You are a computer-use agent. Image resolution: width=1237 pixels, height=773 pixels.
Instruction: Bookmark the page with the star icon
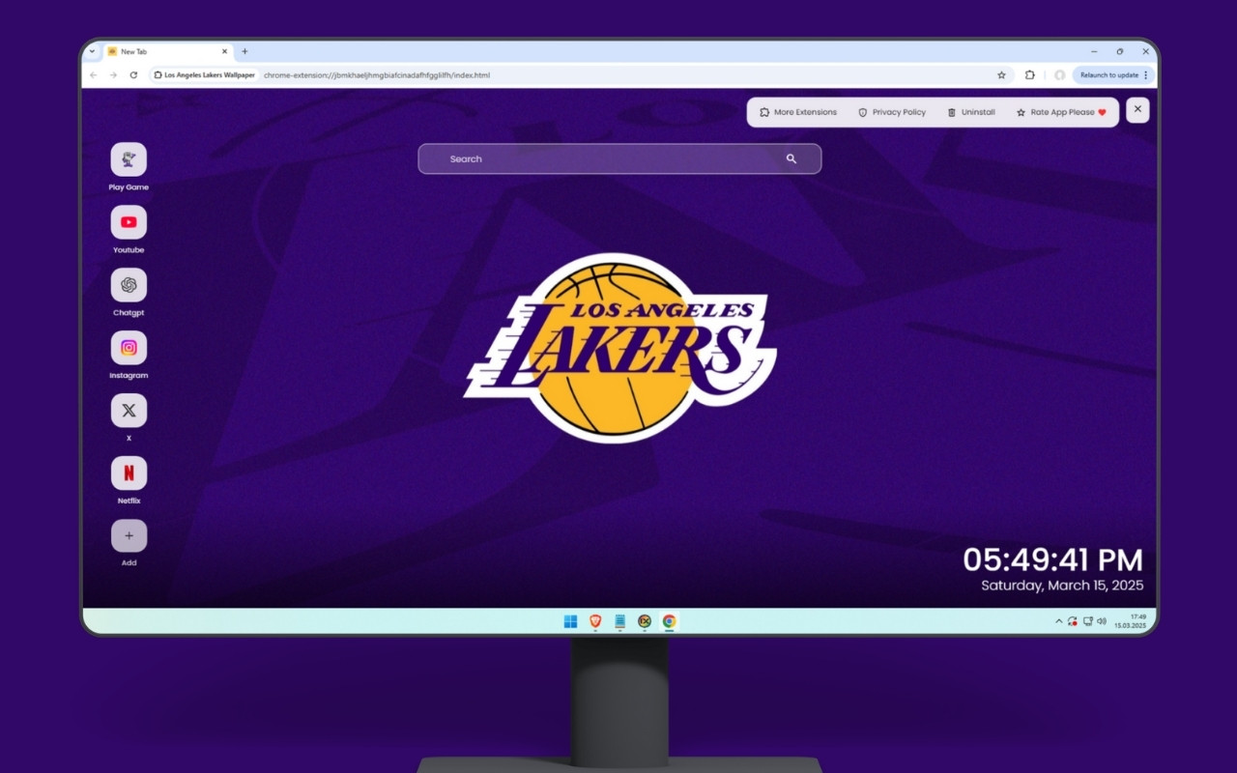(x=1001, y=74)
